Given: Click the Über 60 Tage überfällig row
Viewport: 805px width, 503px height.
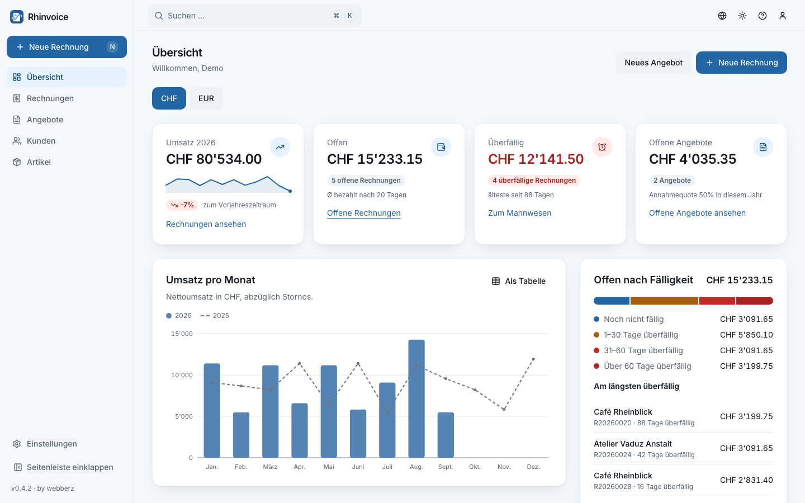Looking at the screenshot, I should [683, 366].
